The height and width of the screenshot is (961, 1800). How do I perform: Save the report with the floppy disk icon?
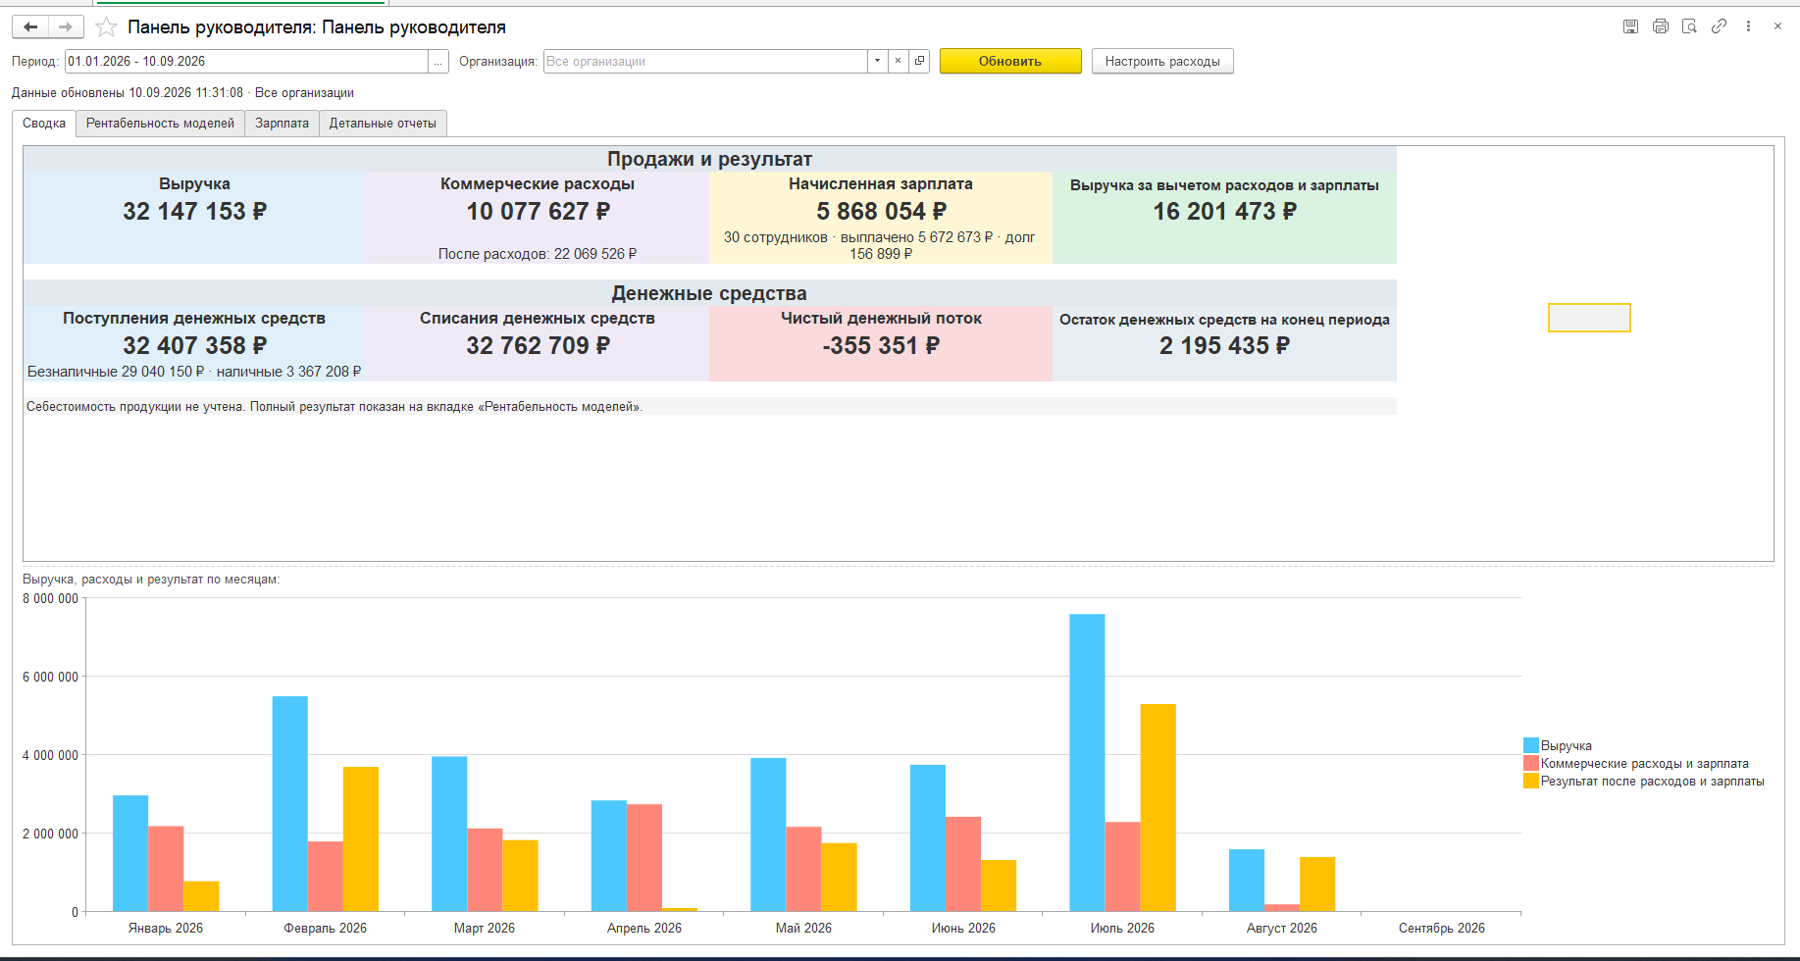[x=1630, y=26]
